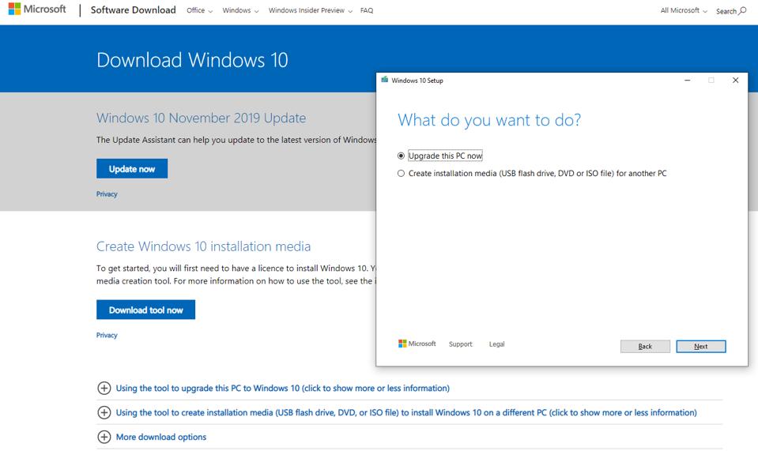758x451 pixels.
Task: Select 'Create installation media' radio option
Action: click(x=402, y=173)
